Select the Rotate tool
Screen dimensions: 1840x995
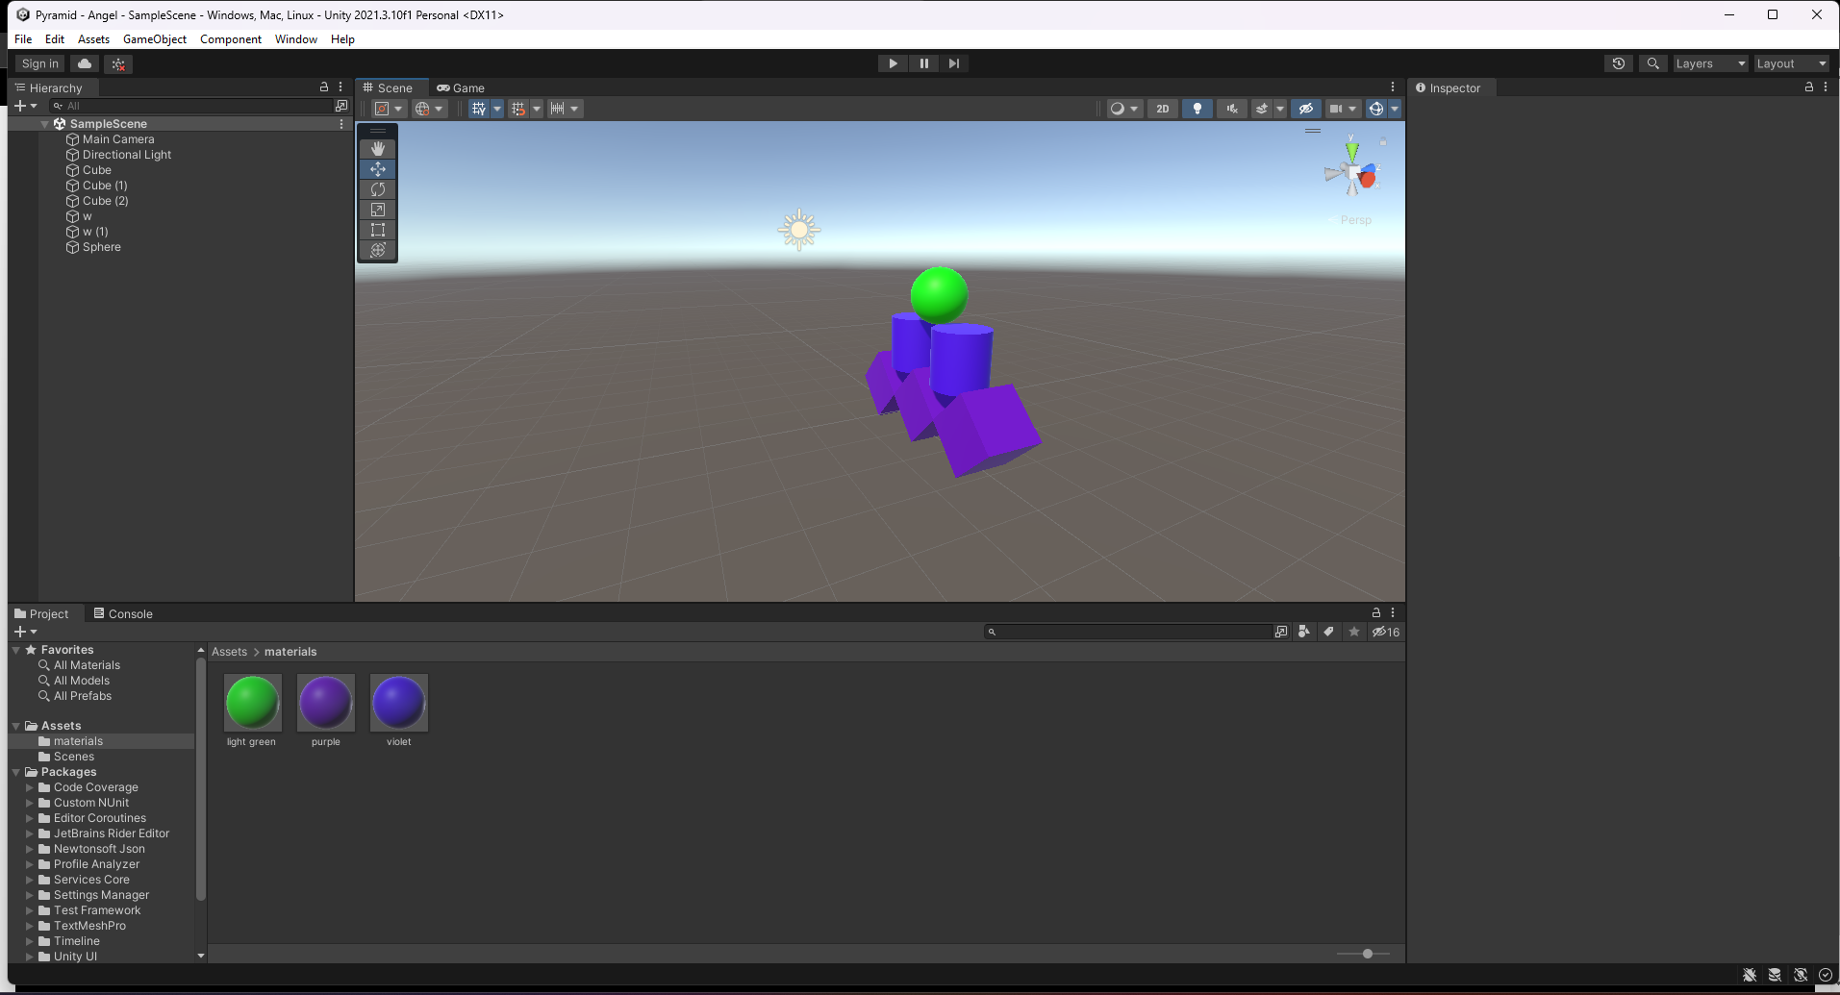378,189
